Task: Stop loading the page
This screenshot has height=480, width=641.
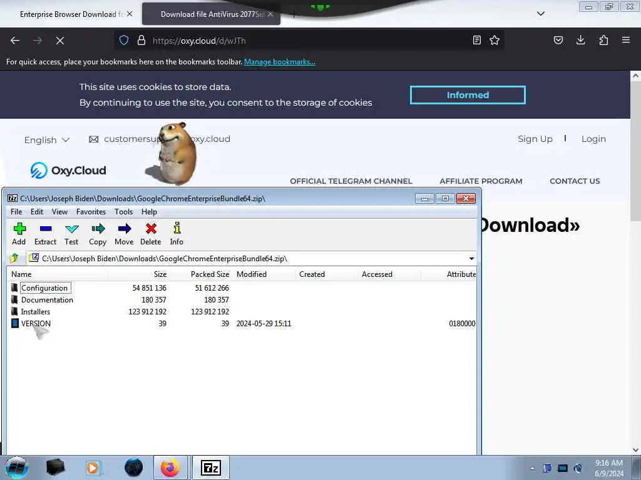Action: pos(60,41)
